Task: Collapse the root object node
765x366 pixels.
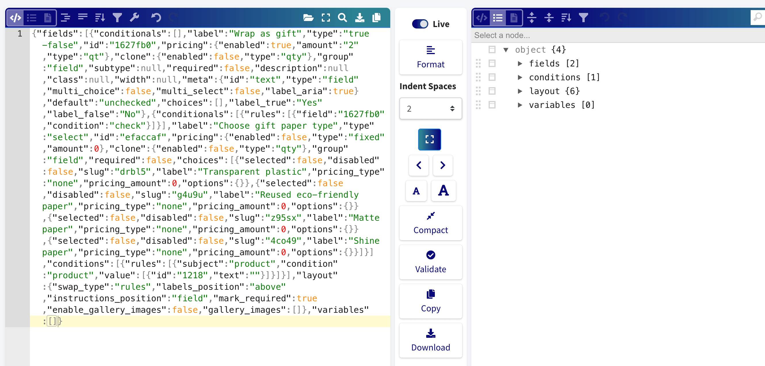Action: point(506,49)
